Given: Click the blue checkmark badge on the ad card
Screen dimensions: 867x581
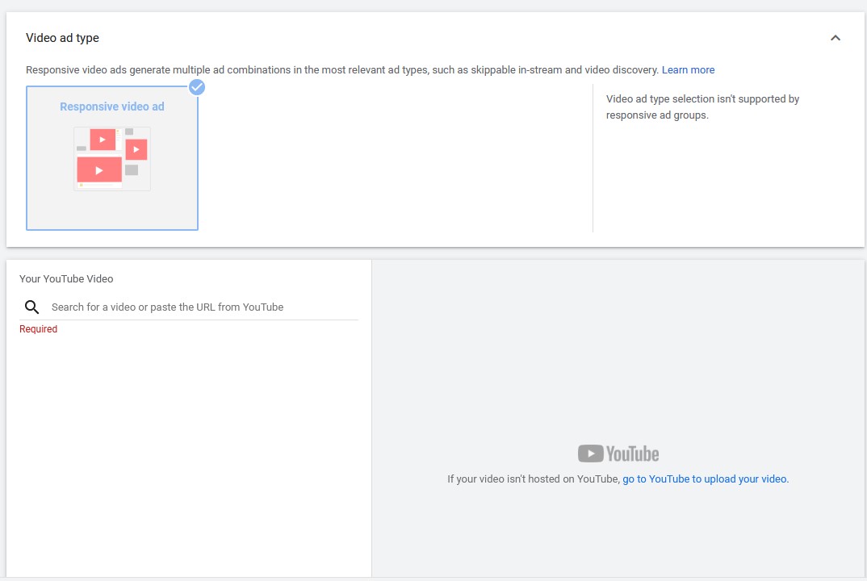Looking at the screenshot, I should pyautogui.click(x=197, y=87).
